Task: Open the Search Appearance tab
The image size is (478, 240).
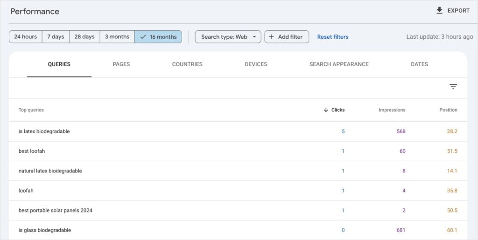Action: click(x=339, y=64)
